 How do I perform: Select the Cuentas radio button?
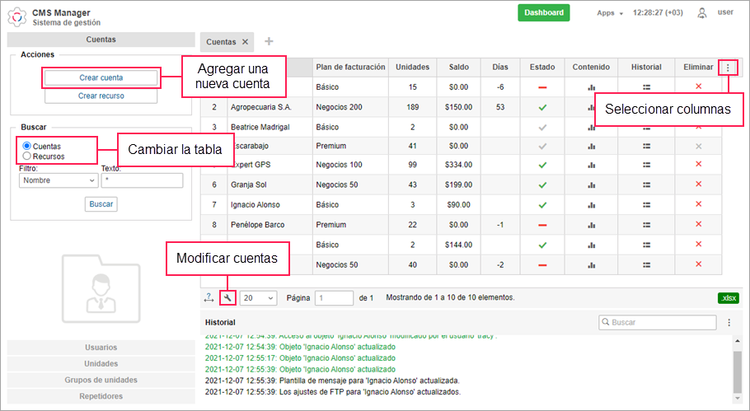point(26,146)
